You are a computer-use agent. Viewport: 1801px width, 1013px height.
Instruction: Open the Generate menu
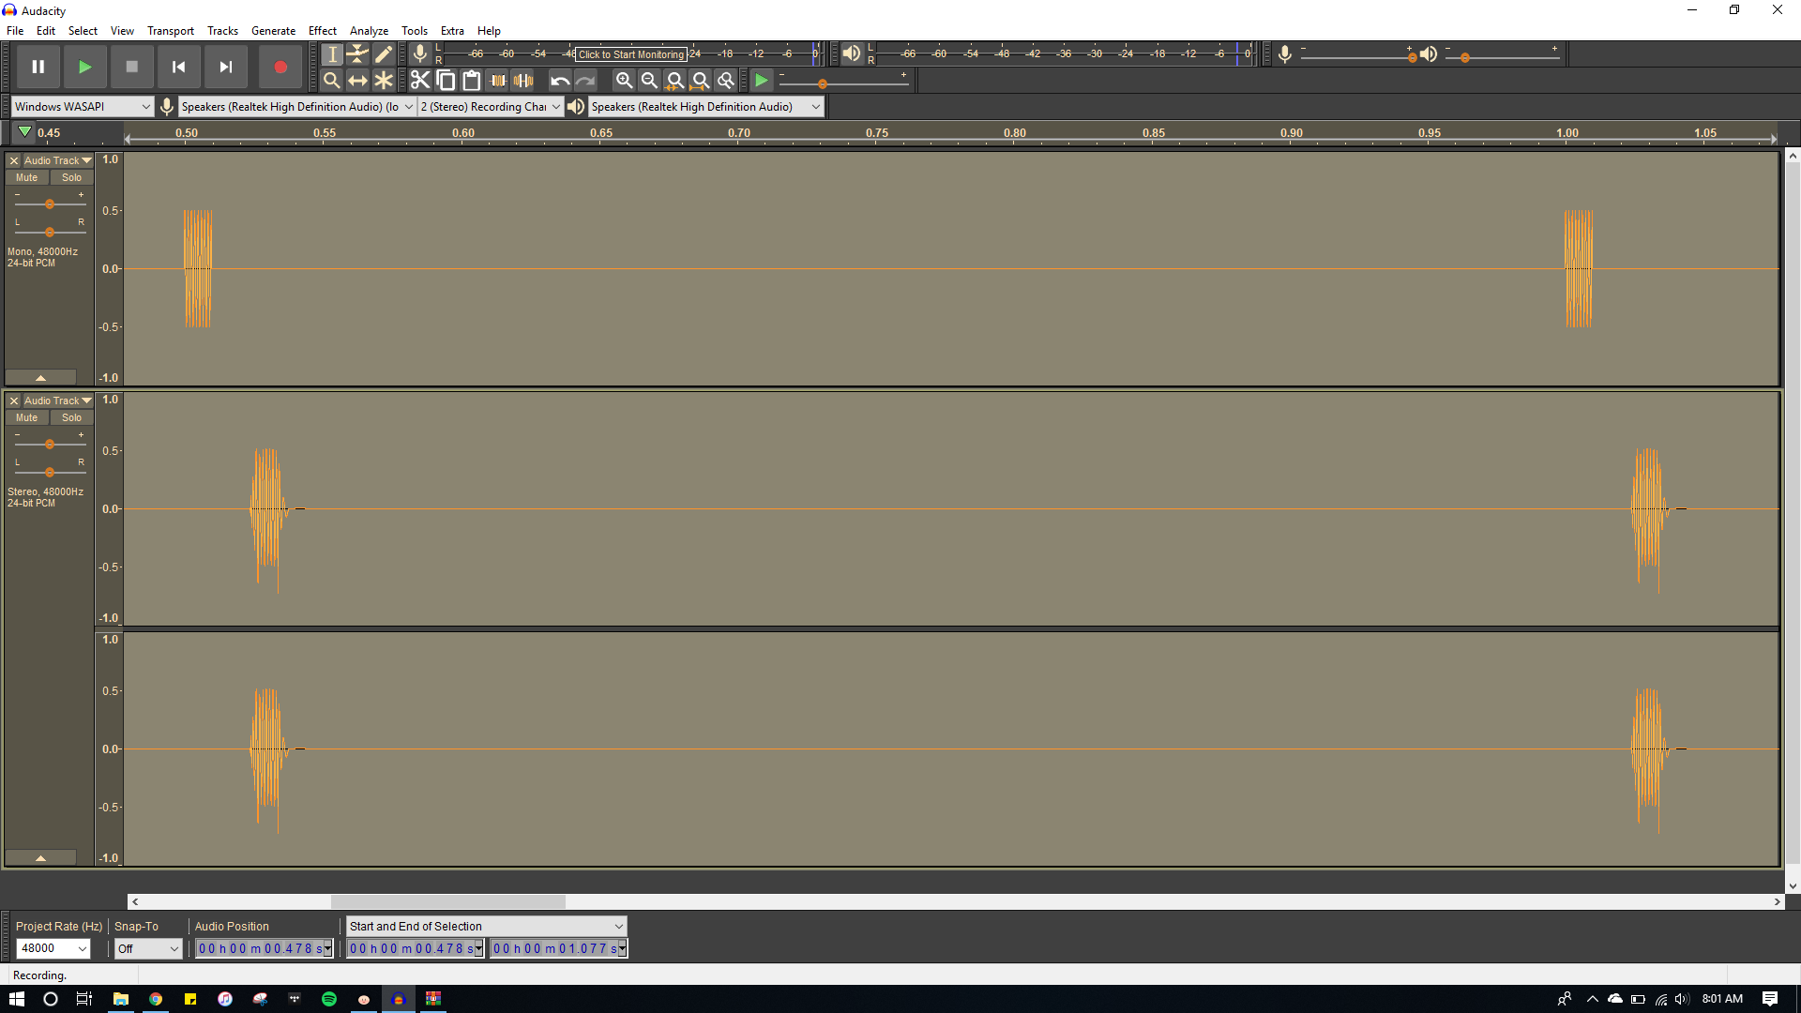pyautogui.click(x=273, y=30)
